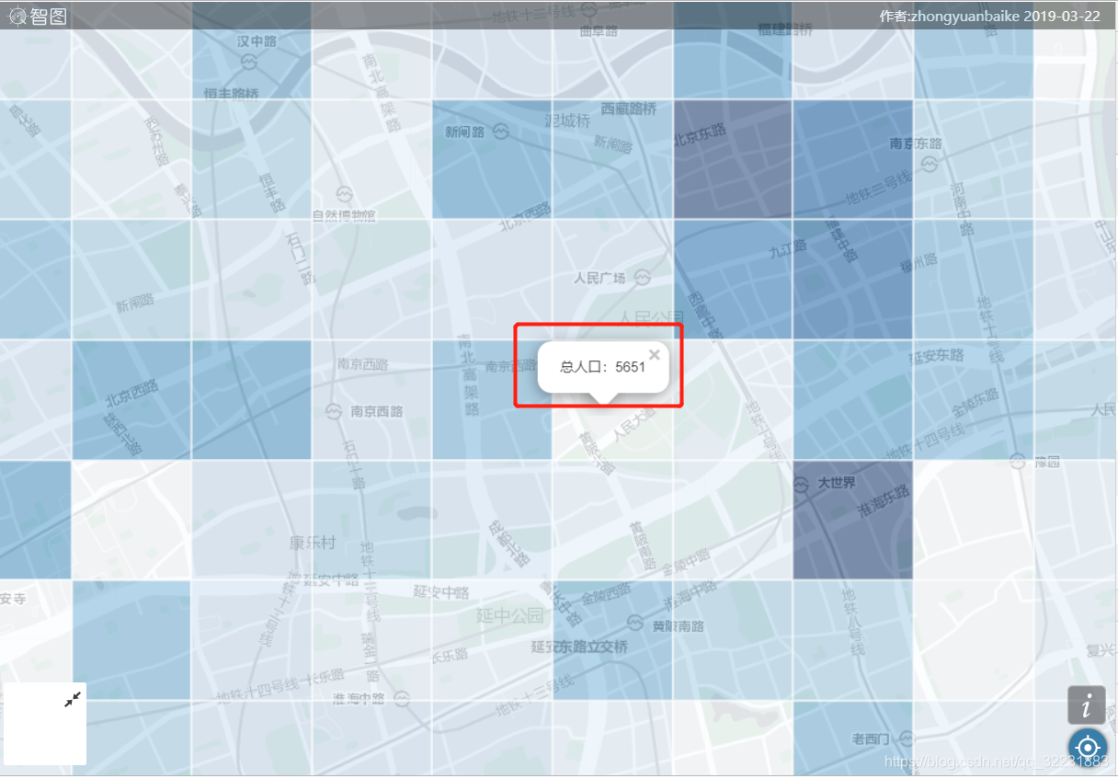Open the info panel with the i button
Viewport: 1118px width, 779px height.
[1087, 705]
